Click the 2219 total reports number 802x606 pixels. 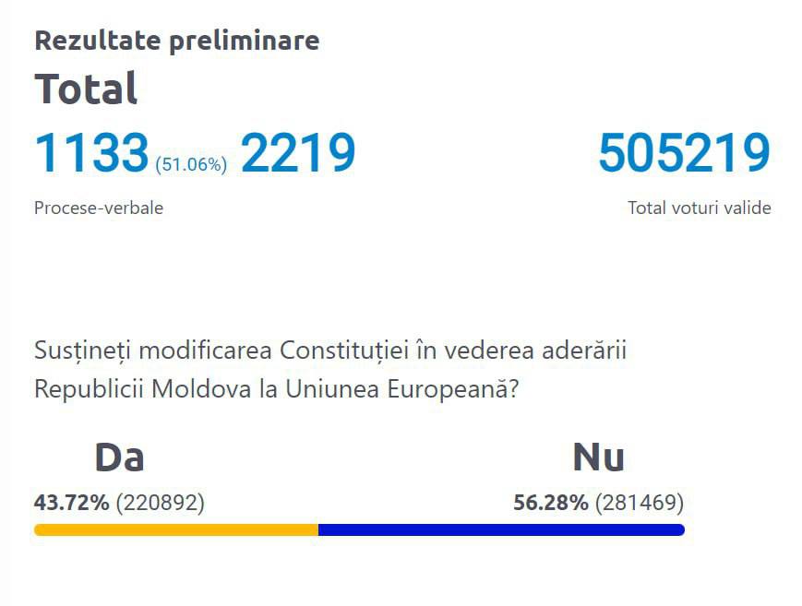[x=298, y=153]
